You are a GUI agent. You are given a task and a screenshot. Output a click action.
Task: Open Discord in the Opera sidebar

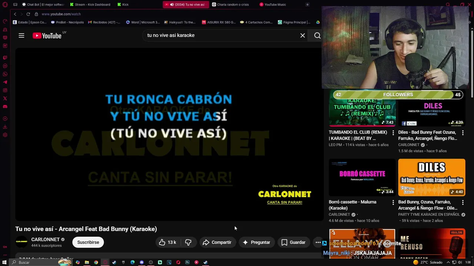click(5, 107)
